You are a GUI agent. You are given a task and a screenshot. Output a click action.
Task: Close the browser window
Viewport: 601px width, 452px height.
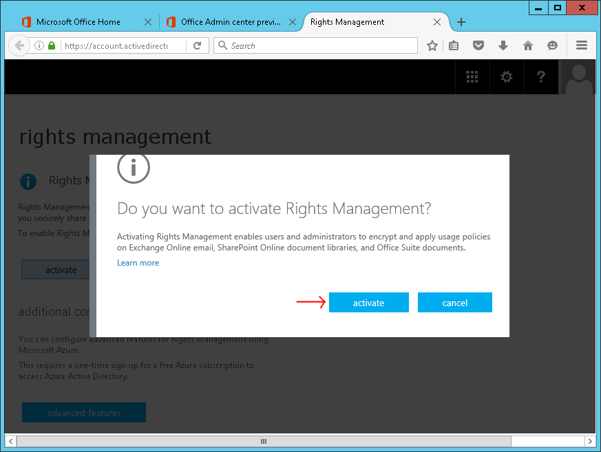[582, 8]
